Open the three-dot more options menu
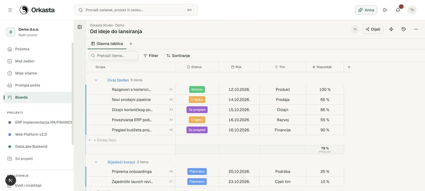Screen dimensions: 425x191 (x=416, y=29)
